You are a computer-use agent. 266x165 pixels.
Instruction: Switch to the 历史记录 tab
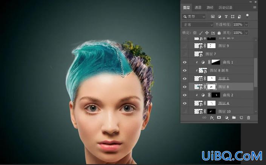pyautogui.click(x=226, y=8)
